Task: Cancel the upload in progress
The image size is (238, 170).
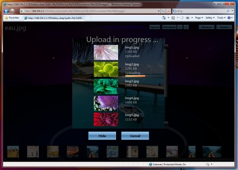Action: 135,136
